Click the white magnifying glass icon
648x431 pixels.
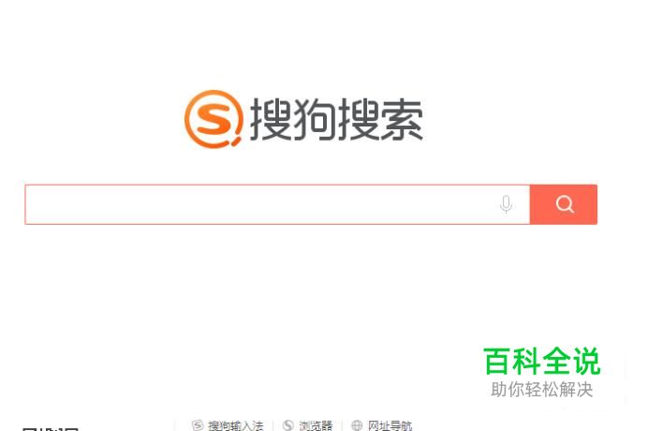(x=564, y=204)
